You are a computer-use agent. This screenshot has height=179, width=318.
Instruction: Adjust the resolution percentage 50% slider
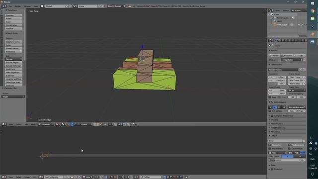point(277,84)
